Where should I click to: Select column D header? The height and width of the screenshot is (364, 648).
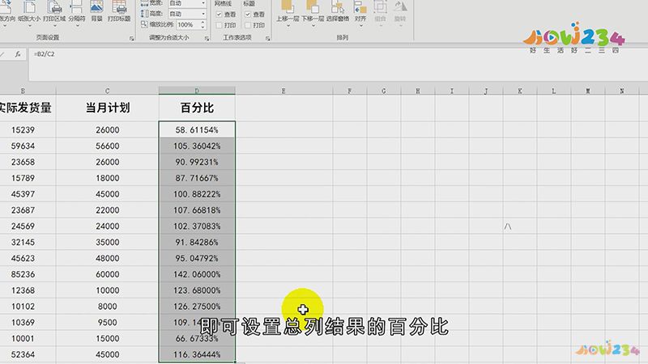point(197,91)
